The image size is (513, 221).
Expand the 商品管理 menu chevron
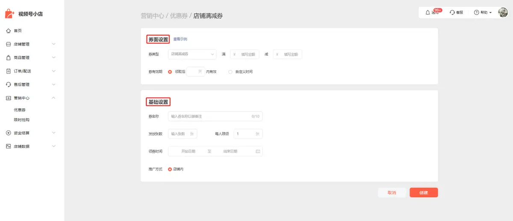53,58
